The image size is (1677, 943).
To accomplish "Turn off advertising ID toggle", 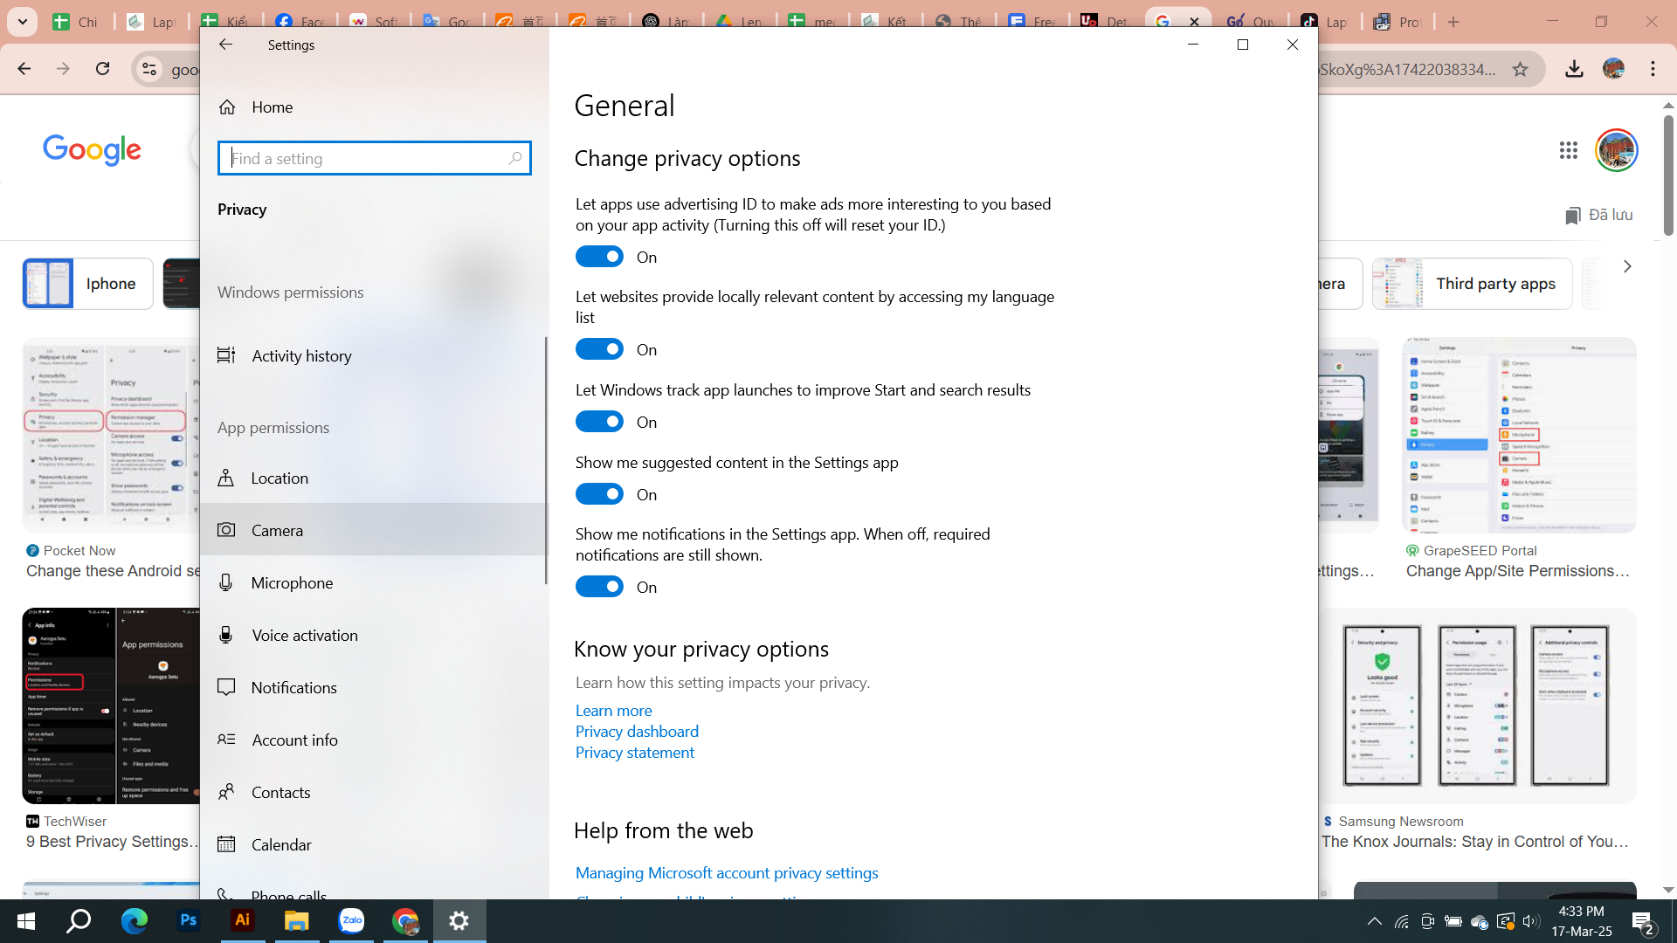I will (x=599, y=257).
